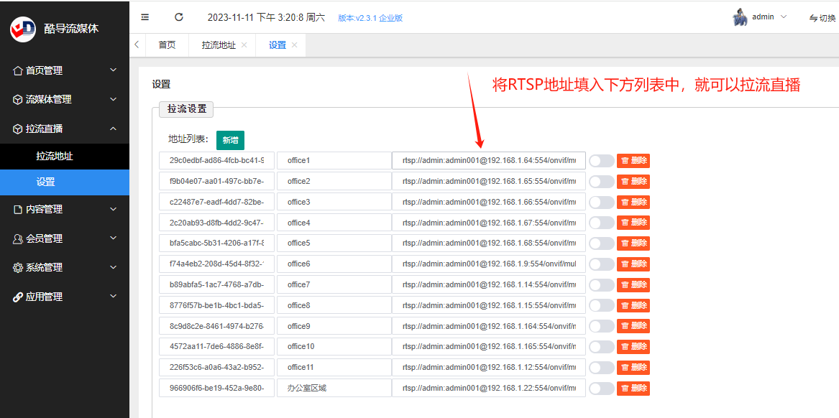Click the admin user avatar icon
This screenshot has height=418, width=839.
[x=740, y=17]
